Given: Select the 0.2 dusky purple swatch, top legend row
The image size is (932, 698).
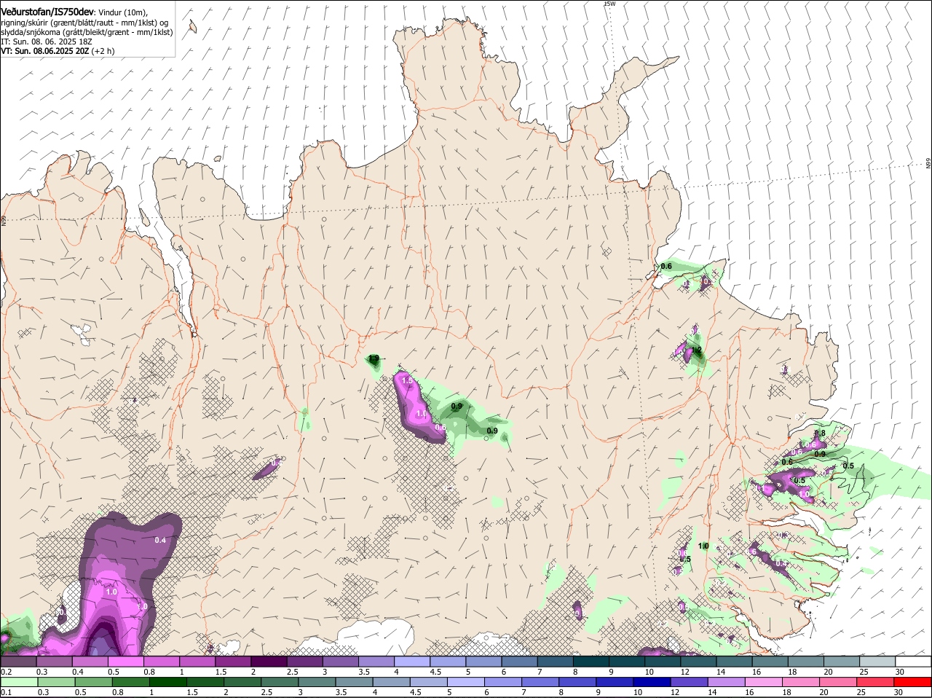Looking at the screenshot, I should [18, 662].
